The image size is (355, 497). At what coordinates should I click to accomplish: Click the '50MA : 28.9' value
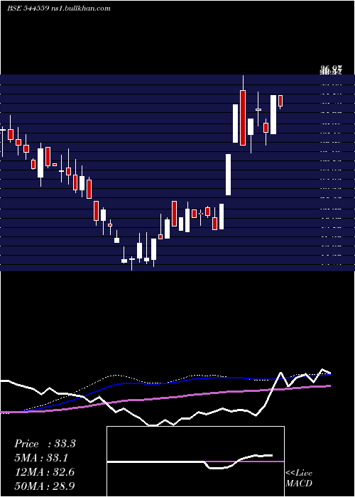[x=45, y=486]
